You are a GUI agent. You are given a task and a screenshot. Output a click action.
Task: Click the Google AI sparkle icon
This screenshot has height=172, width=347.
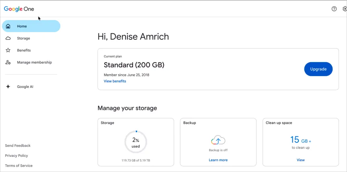point(8,87)
